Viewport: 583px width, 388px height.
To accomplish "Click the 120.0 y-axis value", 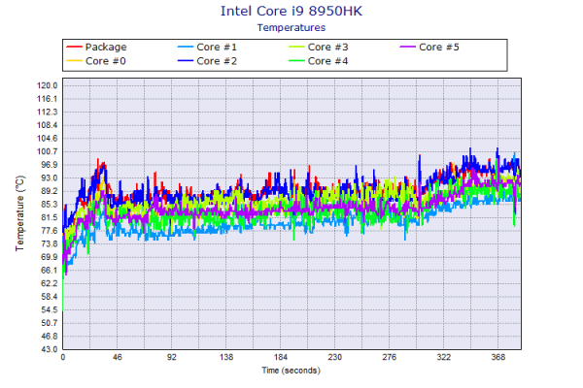I will click(x=48, y=85).
